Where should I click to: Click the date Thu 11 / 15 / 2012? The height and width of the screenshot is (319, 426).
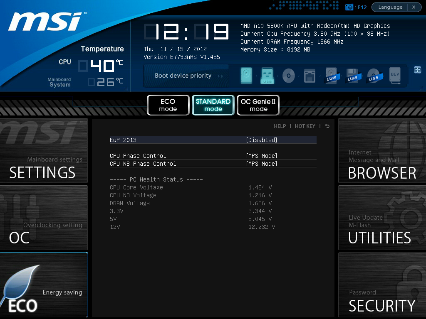[x=175, y=49]
